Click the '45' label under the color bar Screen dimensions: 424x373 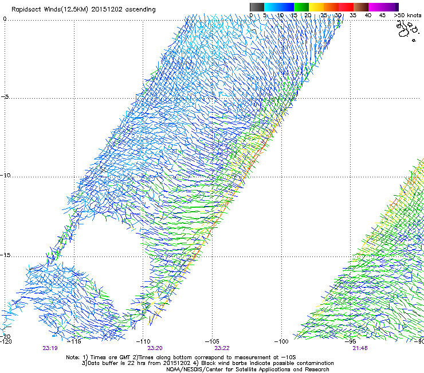pos(382,15)
